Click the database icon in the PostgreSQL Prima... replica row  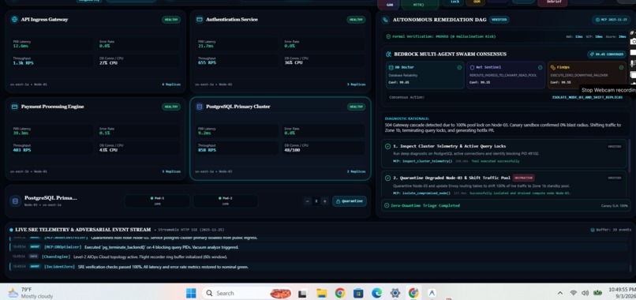click(x=16, y=201)
